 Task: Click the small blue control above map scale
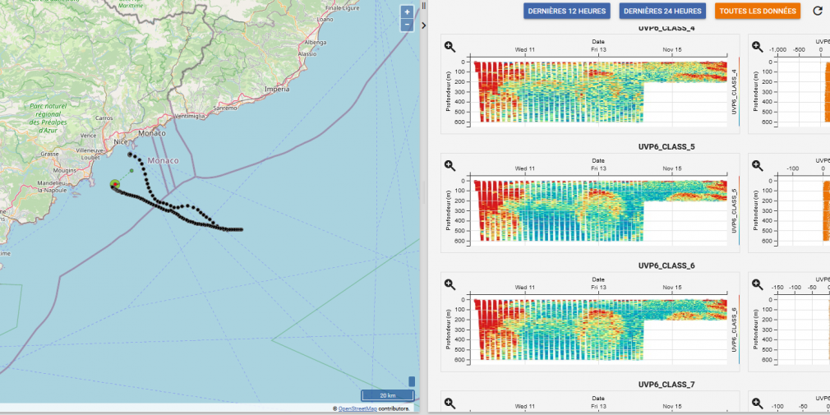pyautogui.click(x=412, y=381)
